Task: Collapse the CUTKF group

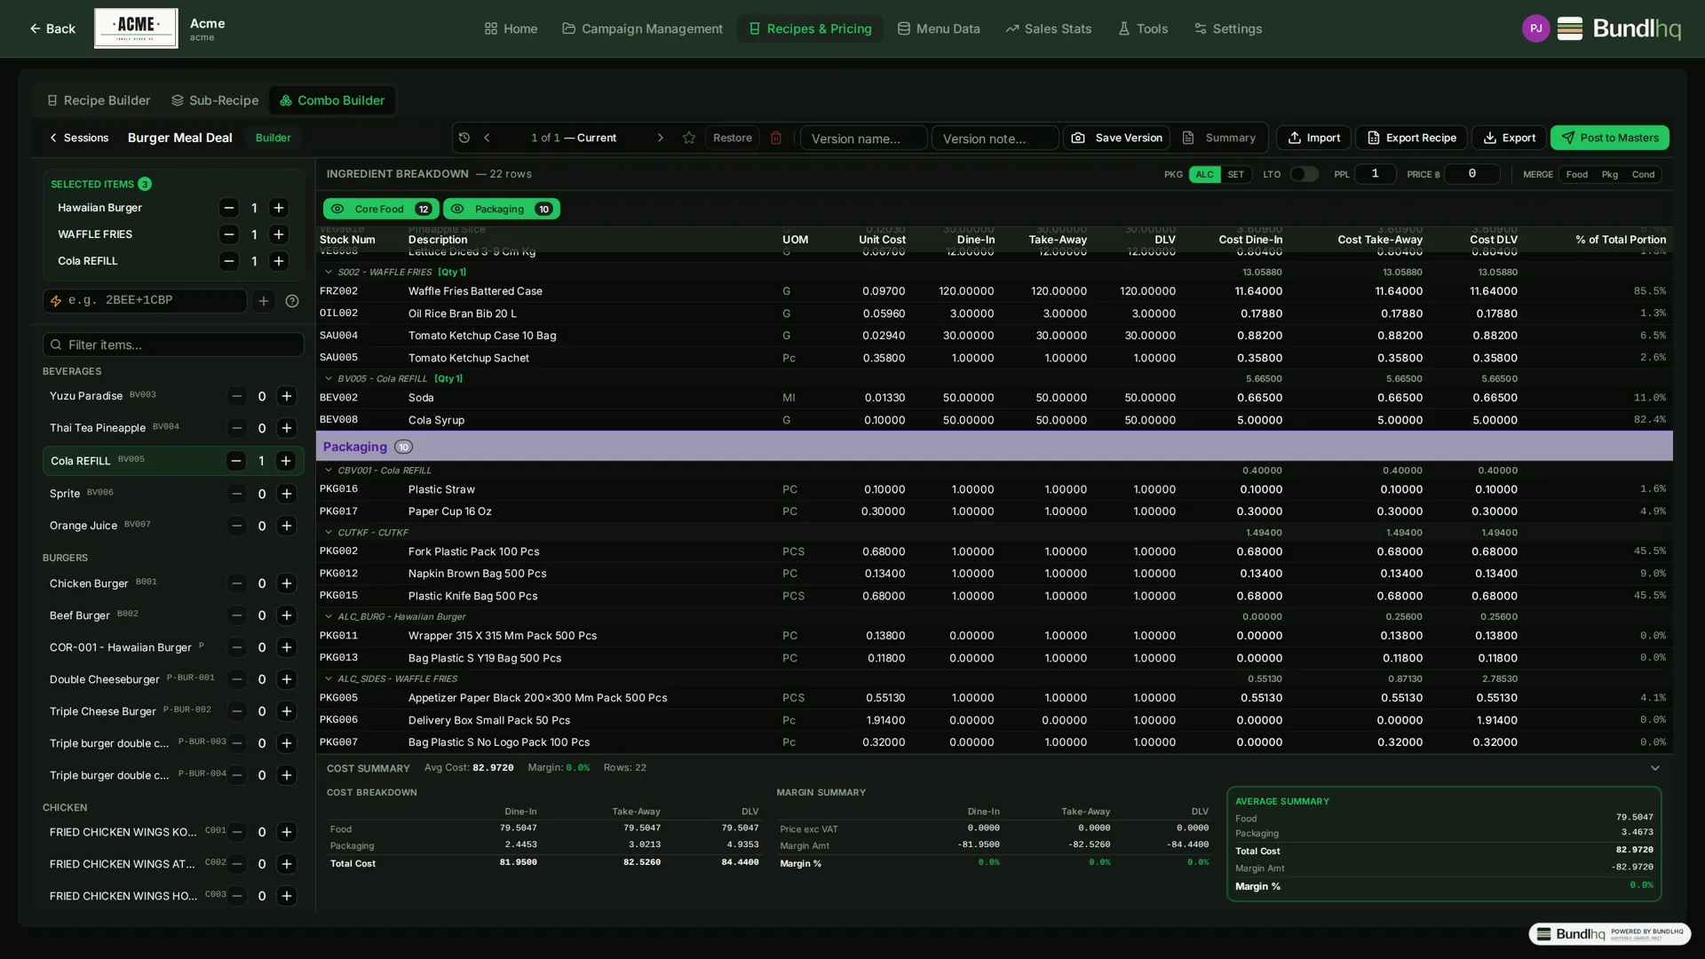Action: [x=329, y=533]
